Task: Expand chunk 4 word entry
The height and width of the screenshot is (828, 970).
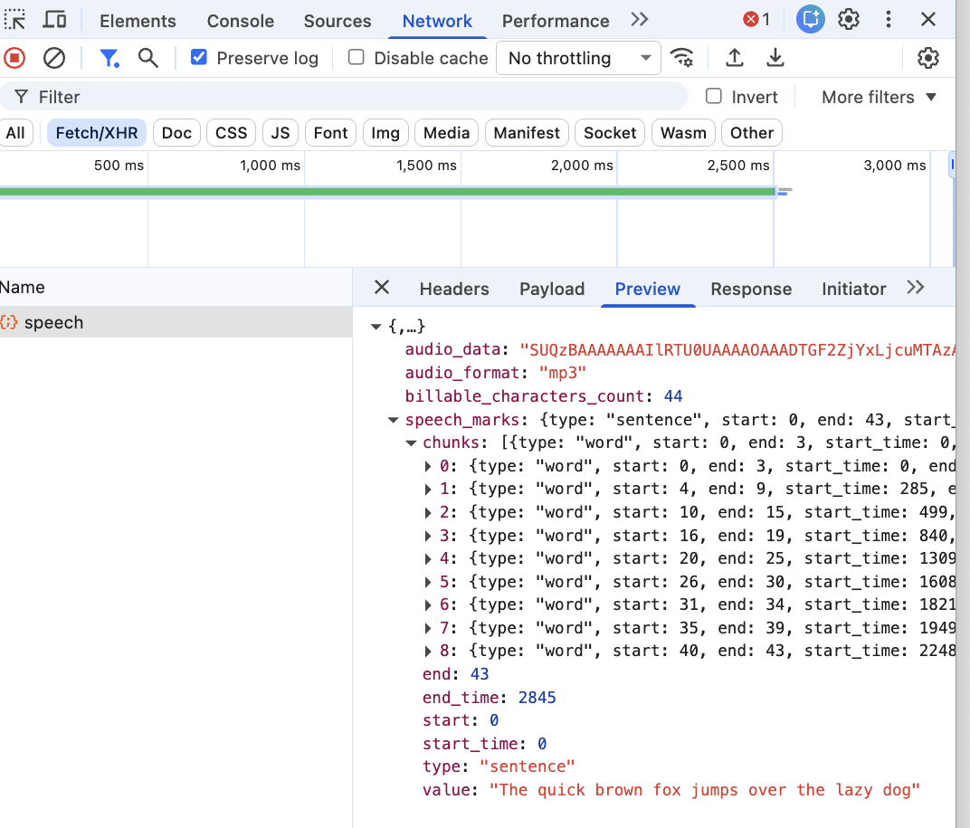Action: 427,559
